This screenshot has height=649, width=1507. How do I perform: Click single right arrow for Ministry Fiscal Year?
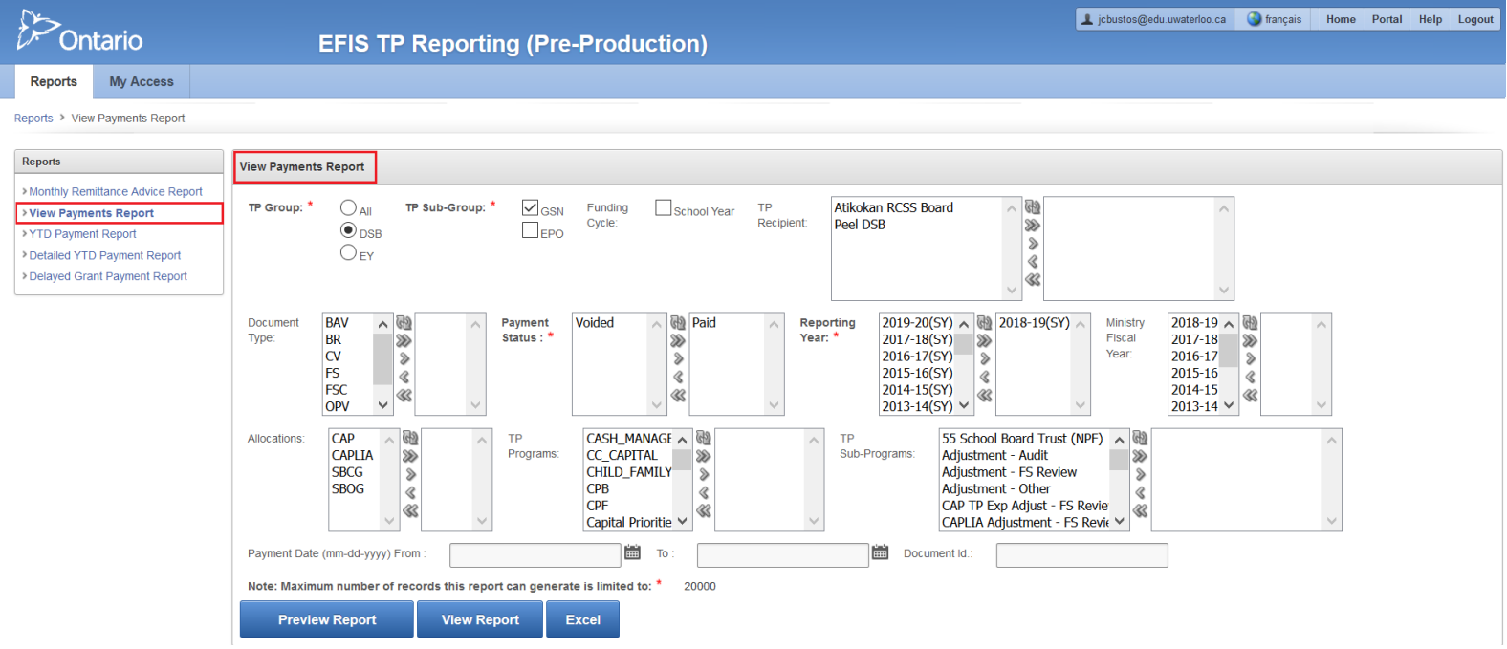click(1250, 359)
